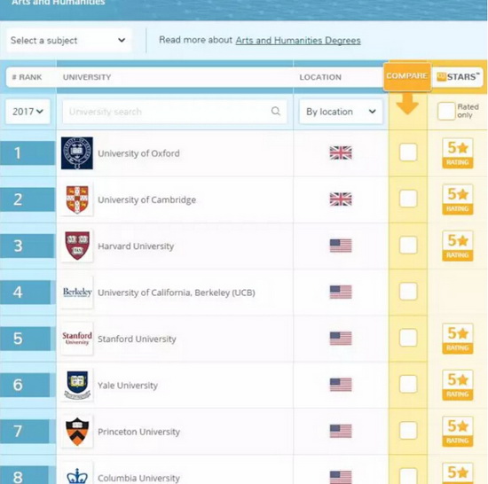This screenshot has width=488, height=484.
Task: Open the By location dropdown
Action: click(341, 112)
